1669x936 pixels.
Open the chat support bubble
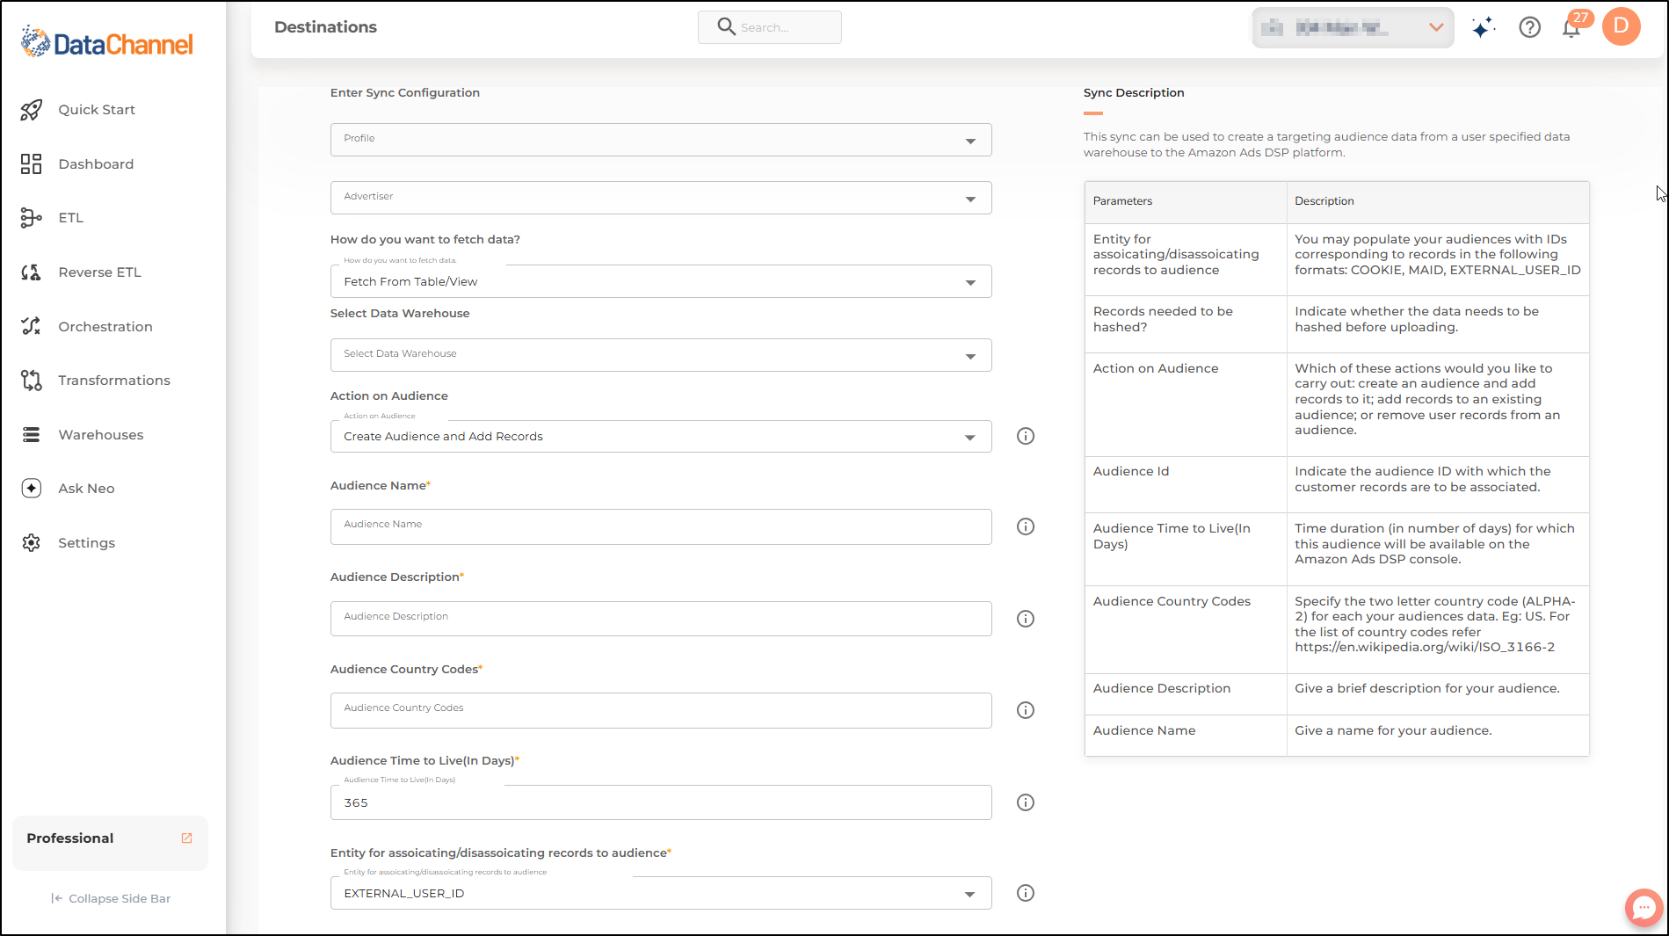tap(1644, 908)
